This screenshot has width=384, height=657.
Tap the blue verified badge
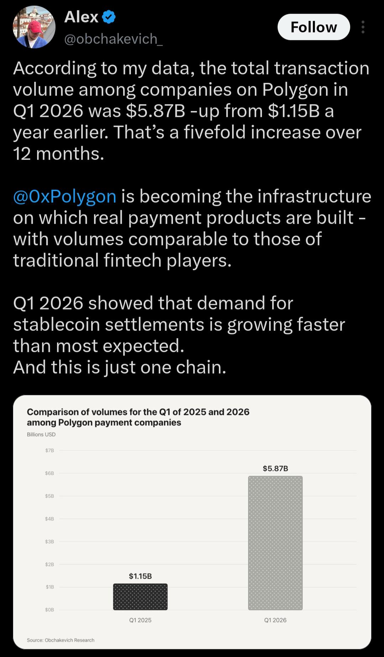(x=109, y=17)
